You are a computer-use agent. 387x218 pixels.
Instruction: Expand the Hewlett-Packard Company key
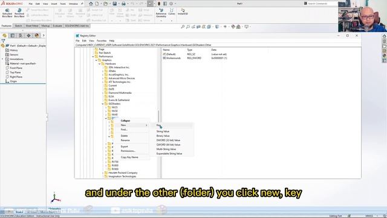click(x=103, y=173)
